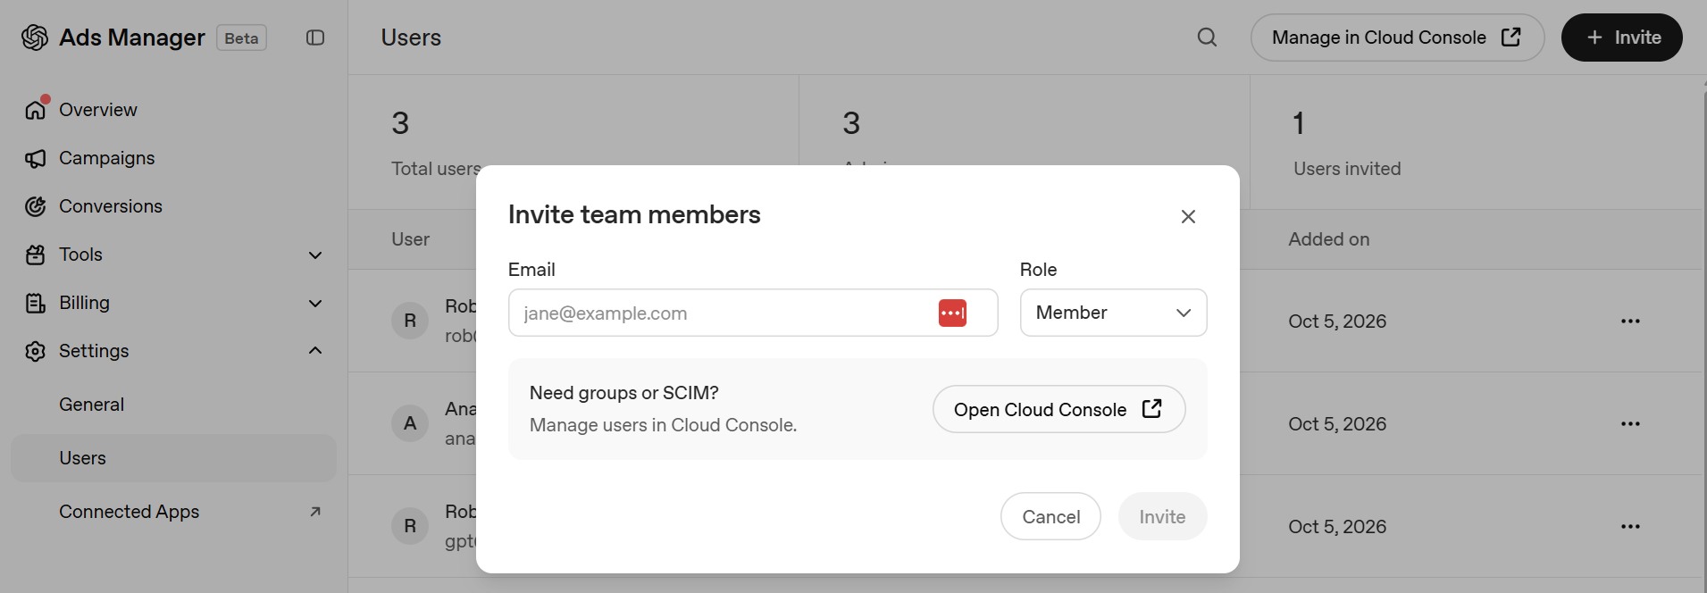1707x593 pixels.
Task: Click the external arrow beside Connected Apps
Action: pos(315,512)
